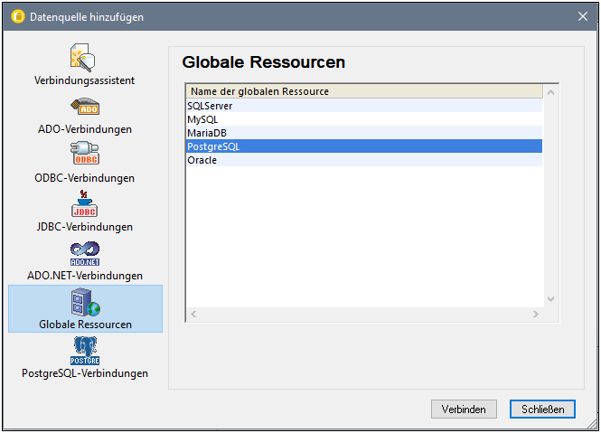This screenshot has width=601, height=433.
Task: Open the PostgreSQL-Verbindungen elephant icon
Action: (x=85, y=351)
